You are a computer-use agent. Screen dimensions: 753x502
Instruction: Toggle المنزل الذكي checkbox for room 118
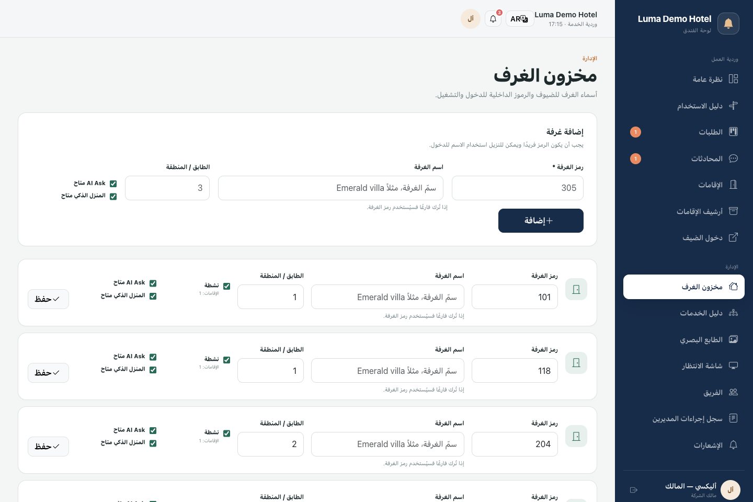coord(153,370)
